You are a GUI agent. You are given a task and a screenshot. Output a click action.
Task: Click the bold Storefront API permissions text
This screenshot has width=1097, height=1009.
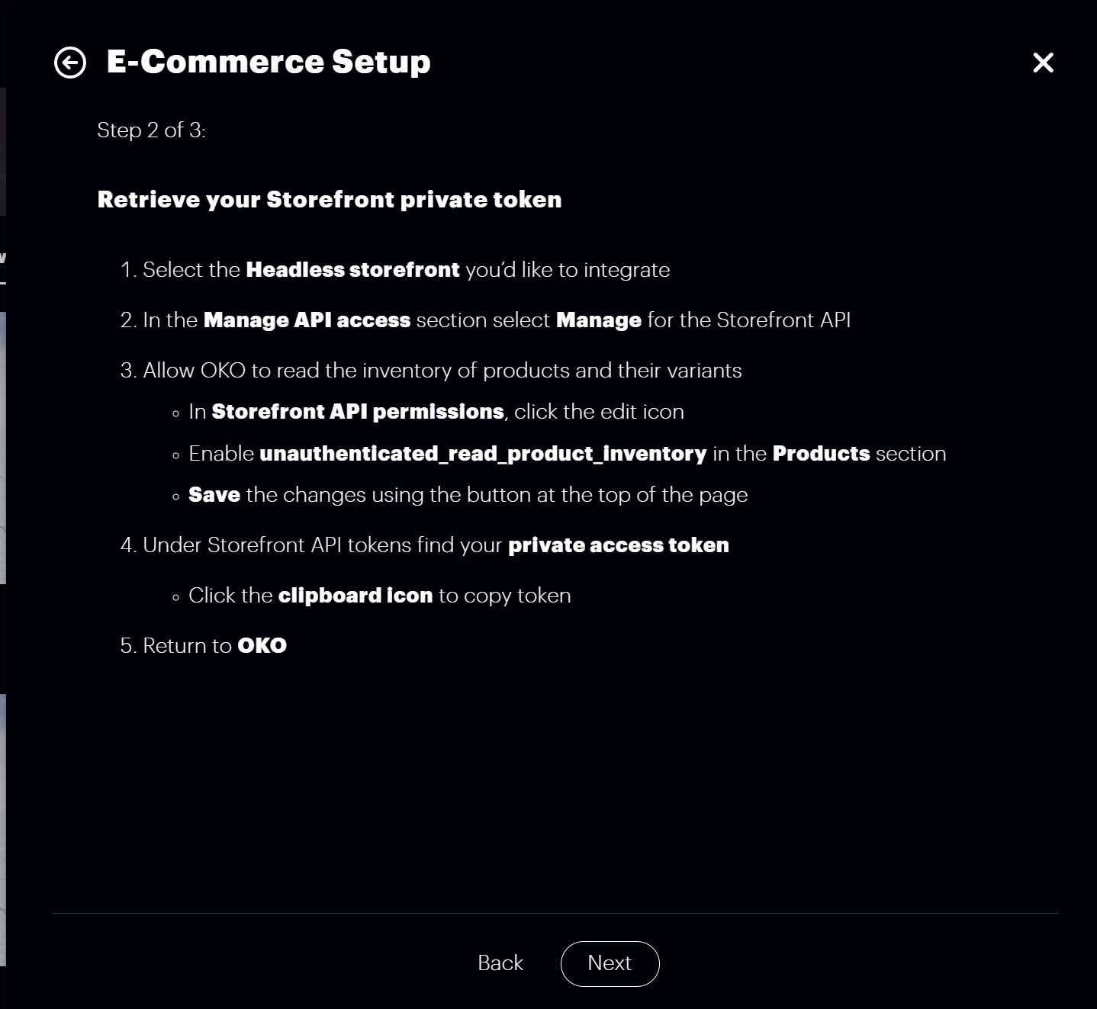[358, 412]
